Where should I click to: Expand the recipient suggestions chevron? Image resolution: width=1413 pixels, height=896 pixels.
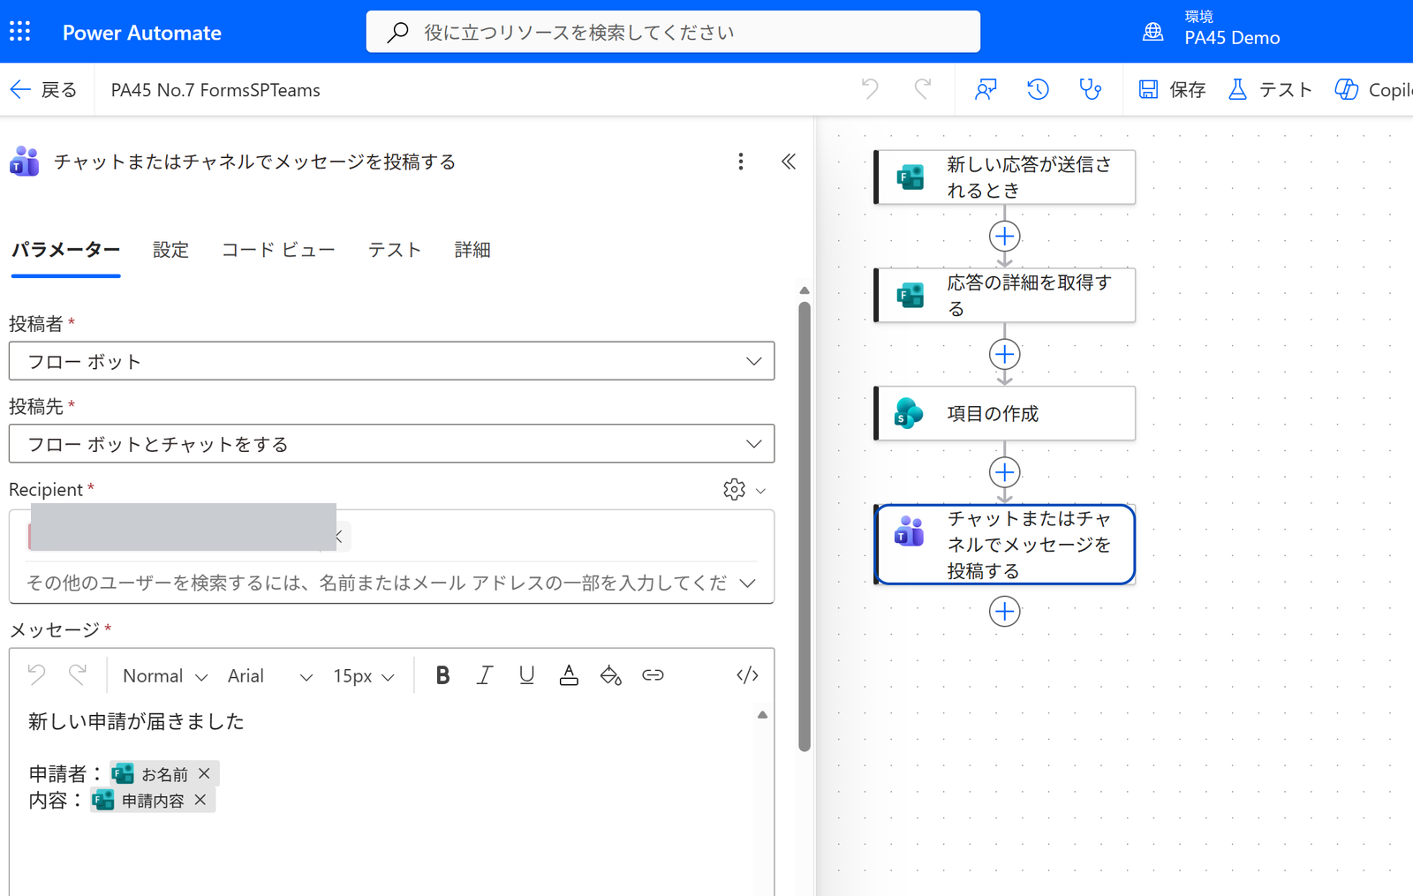748,583
